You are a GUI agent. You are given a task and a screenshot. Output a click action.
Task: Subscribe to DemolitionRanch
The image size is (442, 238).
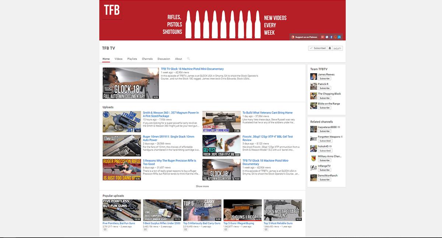pyautogui.click(x=325, y=180)
